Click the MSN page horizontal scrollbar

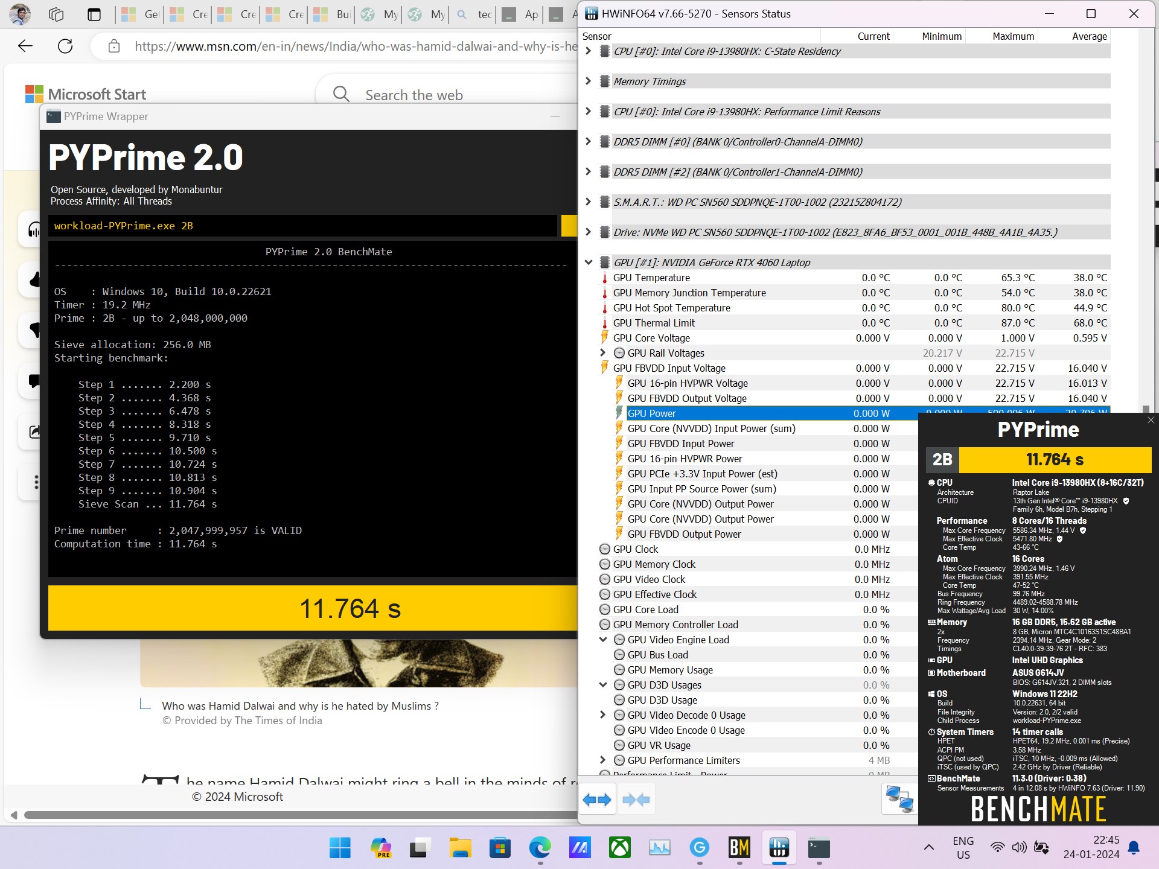point(300,815)
